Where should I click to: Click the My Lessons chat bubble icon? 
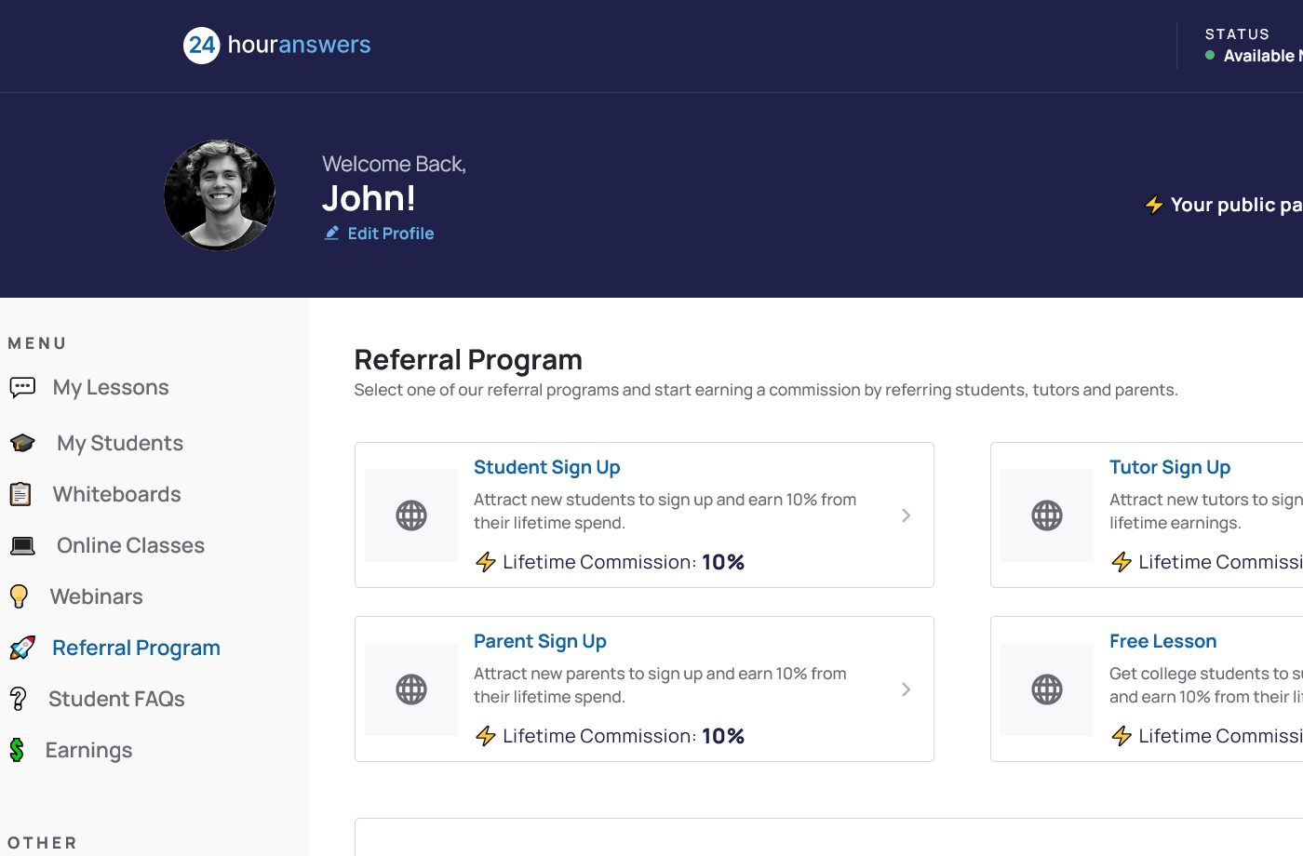pos(22,387)
